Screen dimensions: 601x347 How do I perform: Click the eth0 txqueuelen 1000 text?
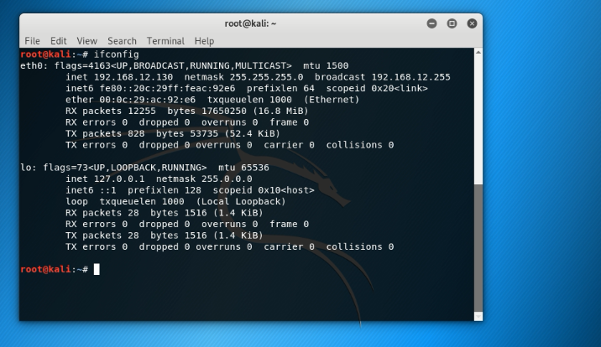click(249, 100)
